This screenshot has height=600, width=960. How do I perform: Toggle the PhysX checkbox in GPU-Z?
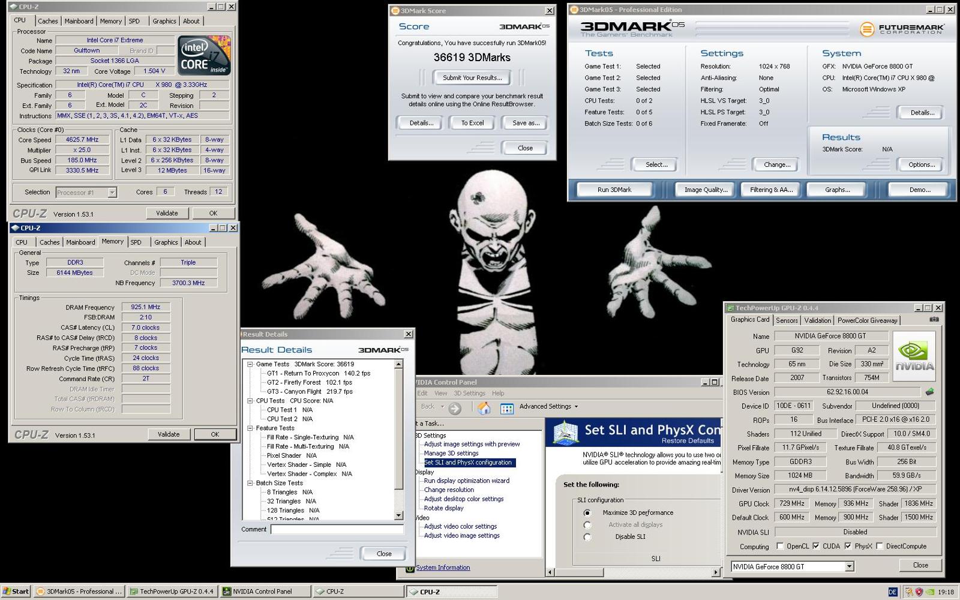848,546
